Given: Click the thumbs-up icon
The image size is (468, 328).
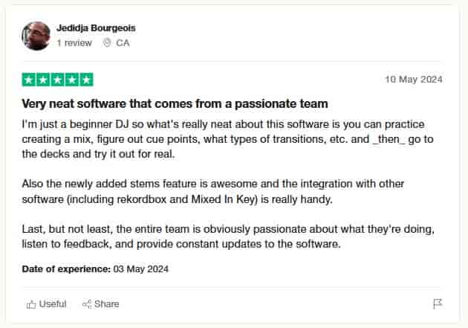Looking at the screenshot, I should click(31, 303).
